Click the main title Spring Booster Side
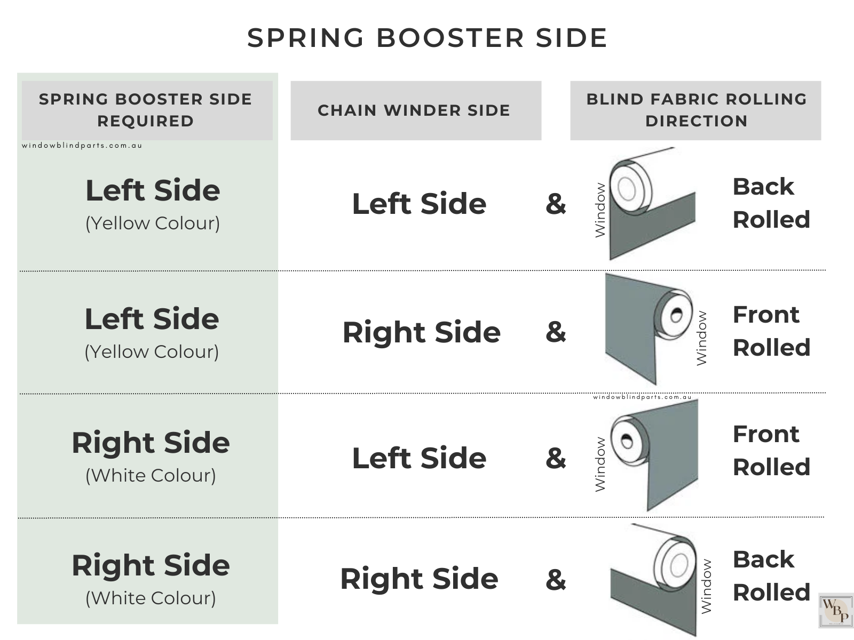Image resolution: width=854 pixels, height=640 pixels. pos(427,38)
